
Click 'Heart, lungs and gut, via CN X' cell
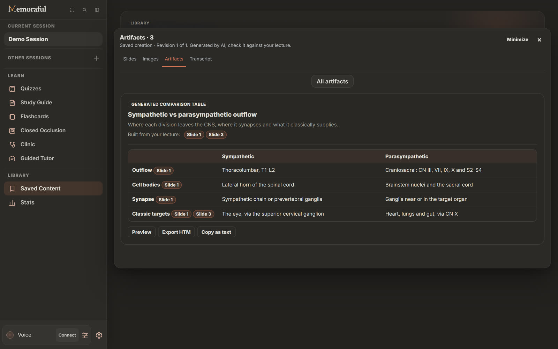[421, 214]
